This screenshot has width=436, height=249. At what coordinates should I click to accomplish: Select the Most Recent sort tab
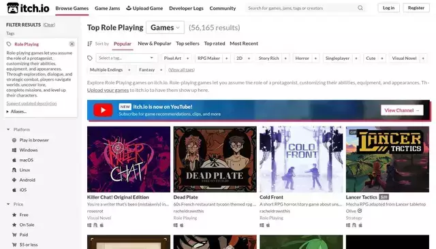click(244, 44)
